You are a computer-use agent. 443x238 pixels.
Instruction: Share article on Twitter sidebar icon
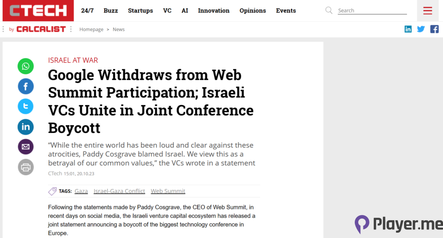point(26,106)
